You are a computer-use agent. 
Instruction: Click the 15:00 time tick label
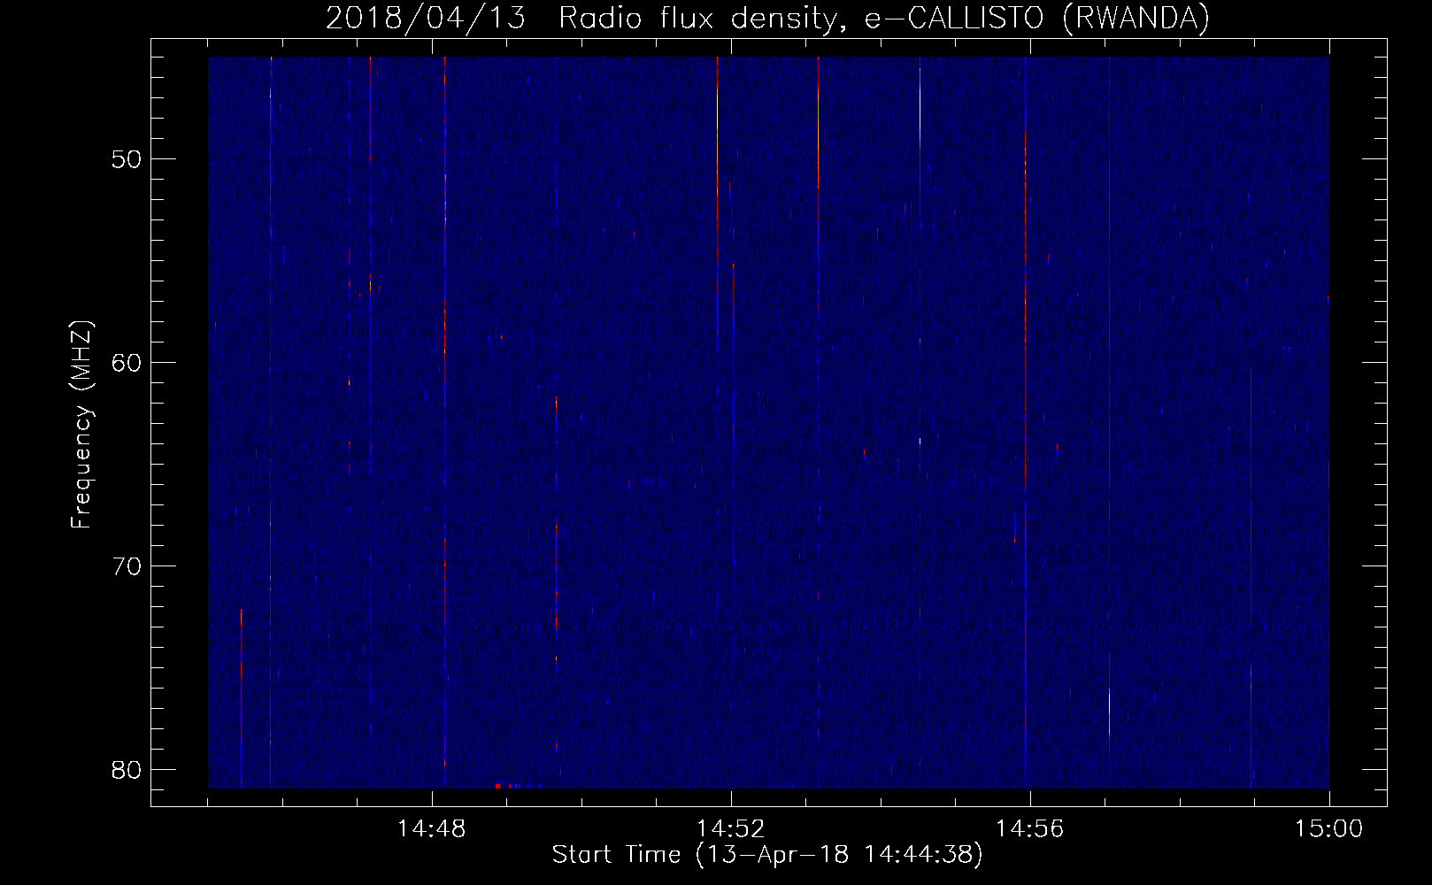1328,829
